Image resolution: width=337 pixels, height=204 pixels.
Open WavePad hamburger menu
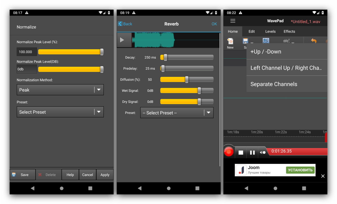(x=233, y=21)
